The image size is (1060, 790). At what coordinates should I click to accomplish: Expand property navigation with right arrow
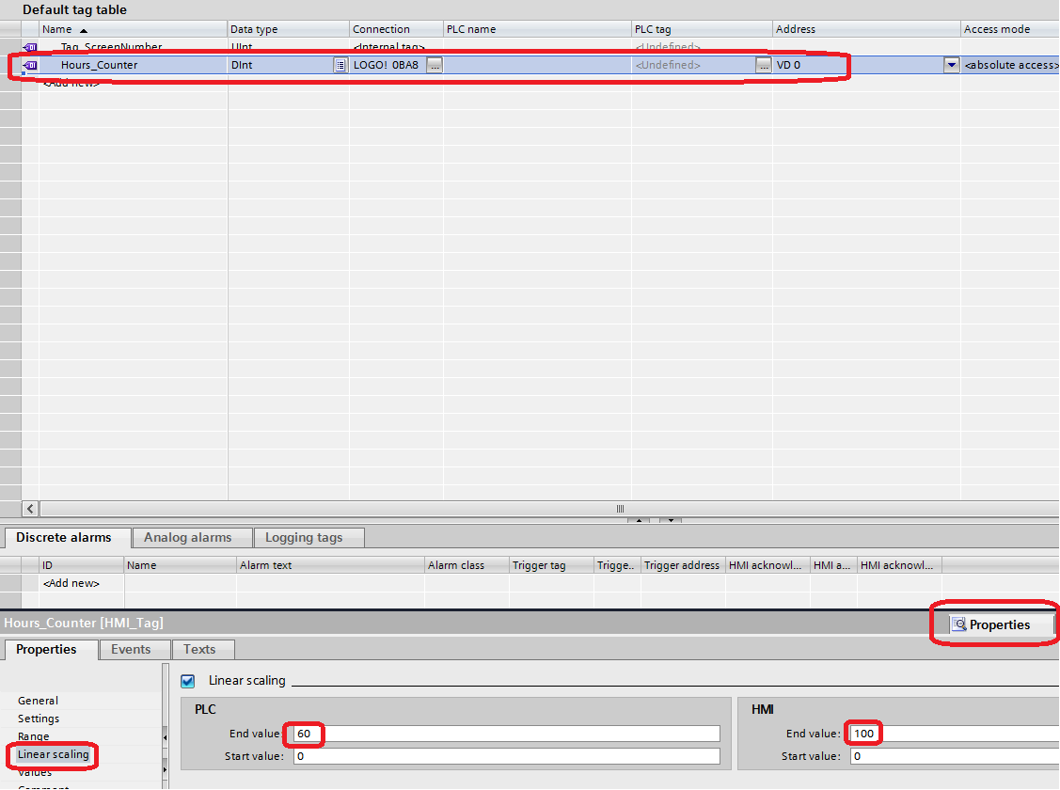[165, 769]
